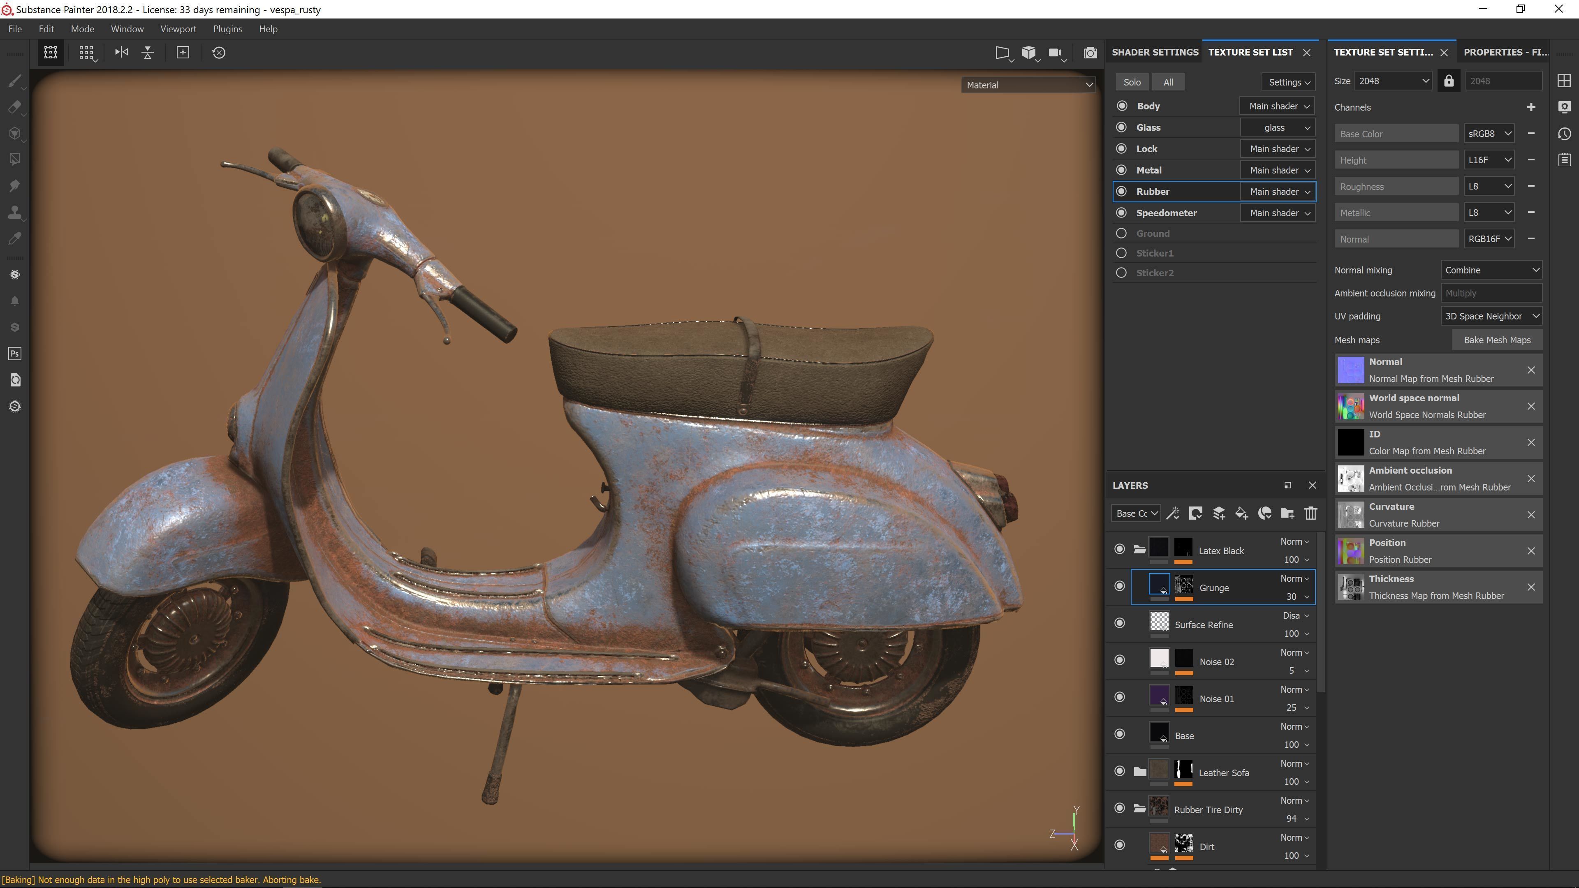Open the texture set Settings button
1579x888 pixels.
pyautogui.click(x=1288, y=82)
